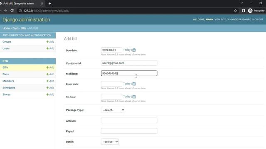Focus the From date input field
This screenshot has height=149, width=266.
[111, 84]
